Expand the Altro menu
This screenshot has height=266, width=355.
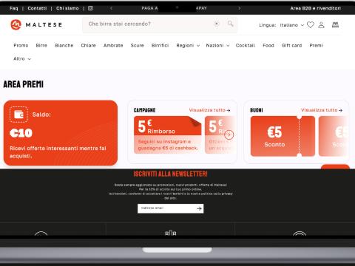tap(22, 59)
